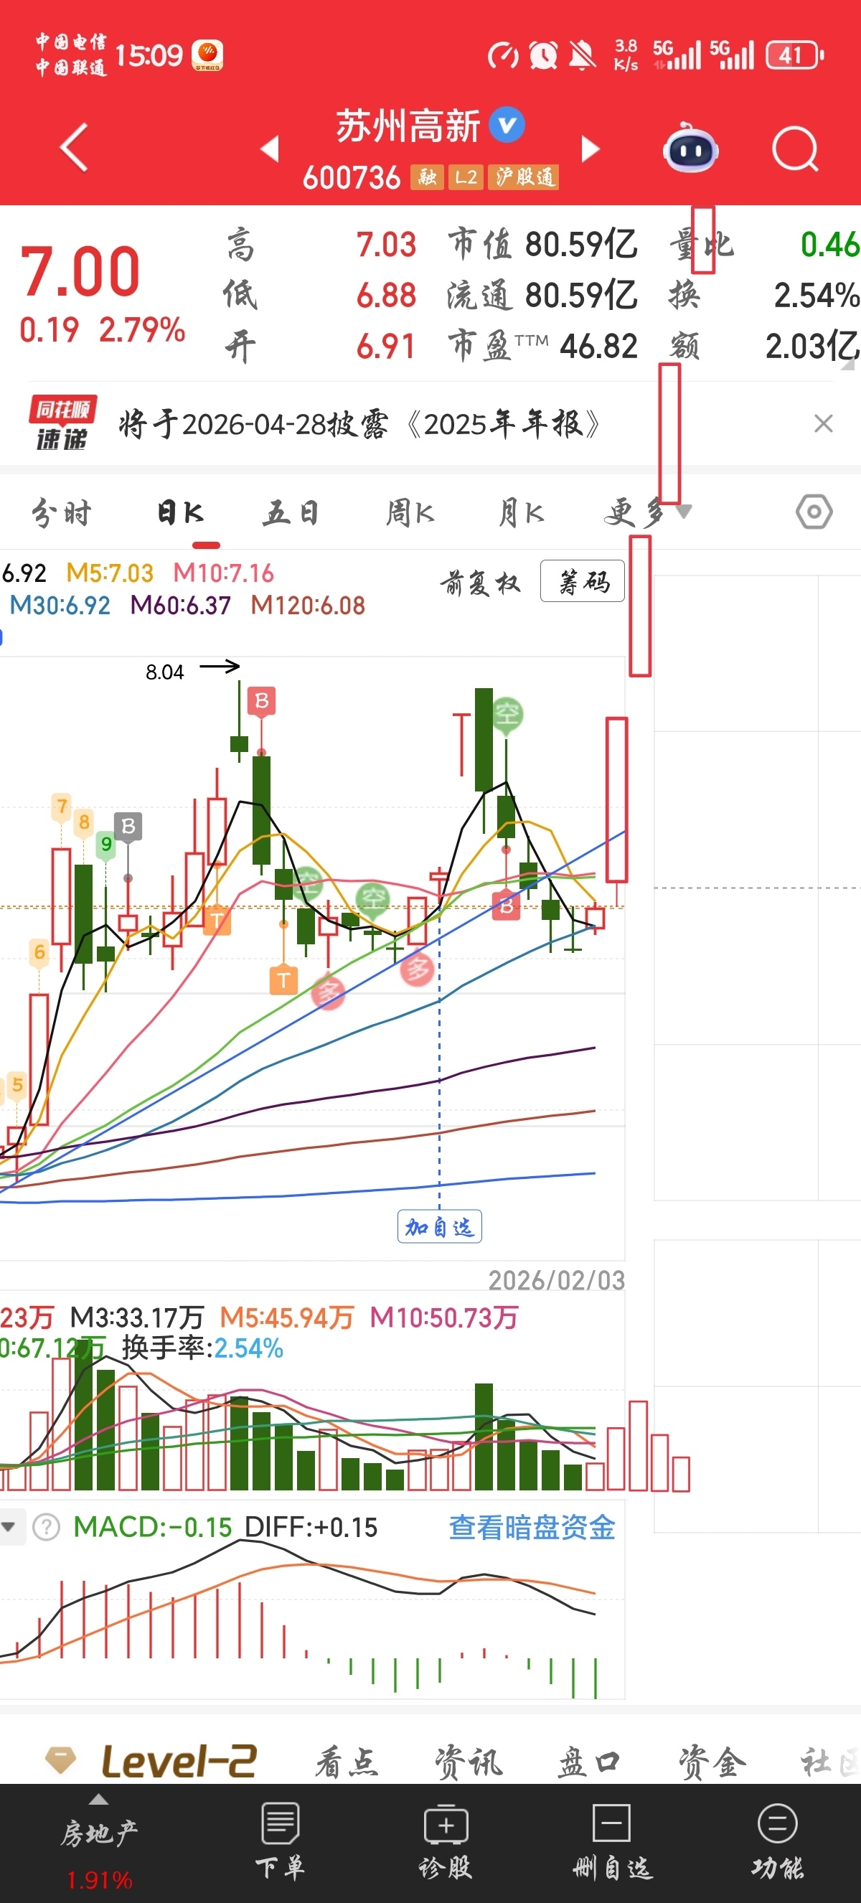
Task: Go back using the left arrow
Action: pos(74,148)
